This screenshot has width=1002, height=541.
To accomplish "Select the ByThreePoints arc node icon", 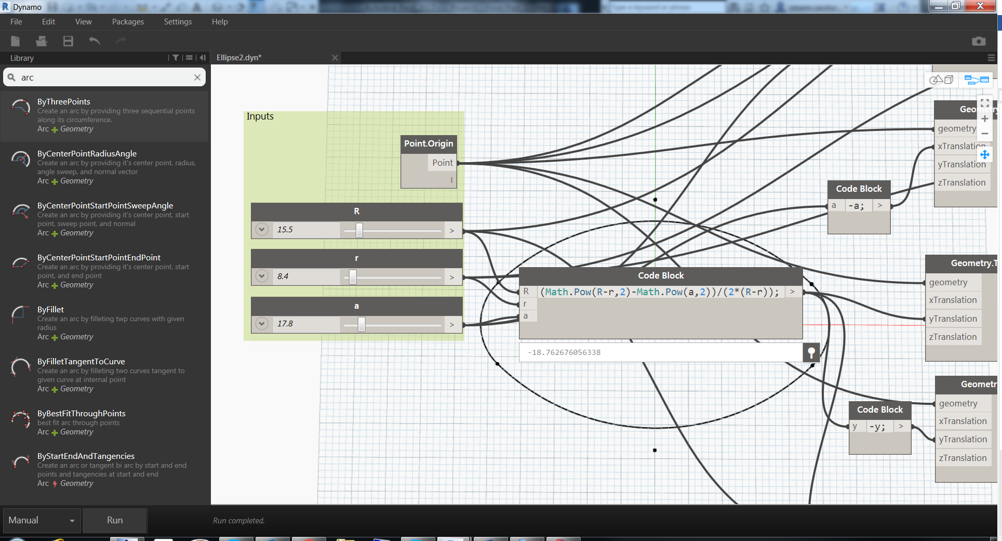I will [x=21, y=108].
